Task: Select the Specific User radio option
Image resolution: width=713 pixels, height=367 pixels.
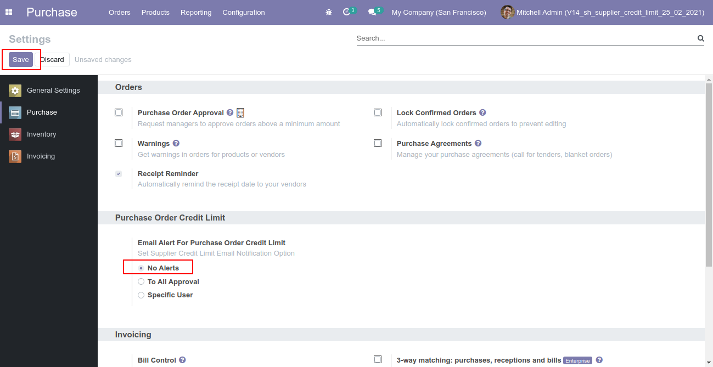Action: tap(141, 295)
